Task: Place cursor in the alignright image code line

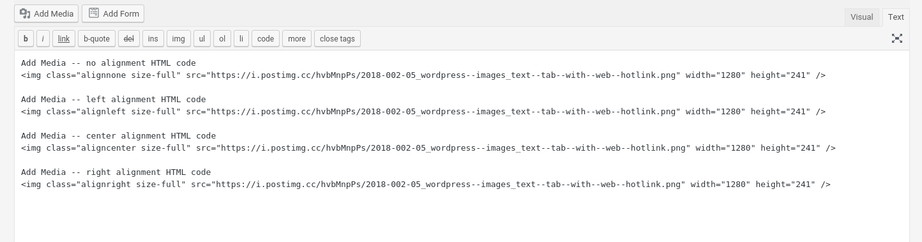Action: 426,185
